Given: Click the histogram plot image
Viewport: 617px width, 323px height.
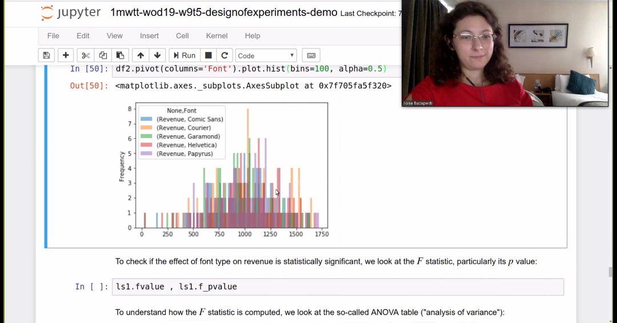Looking at the screenshot, I should 223,169.
